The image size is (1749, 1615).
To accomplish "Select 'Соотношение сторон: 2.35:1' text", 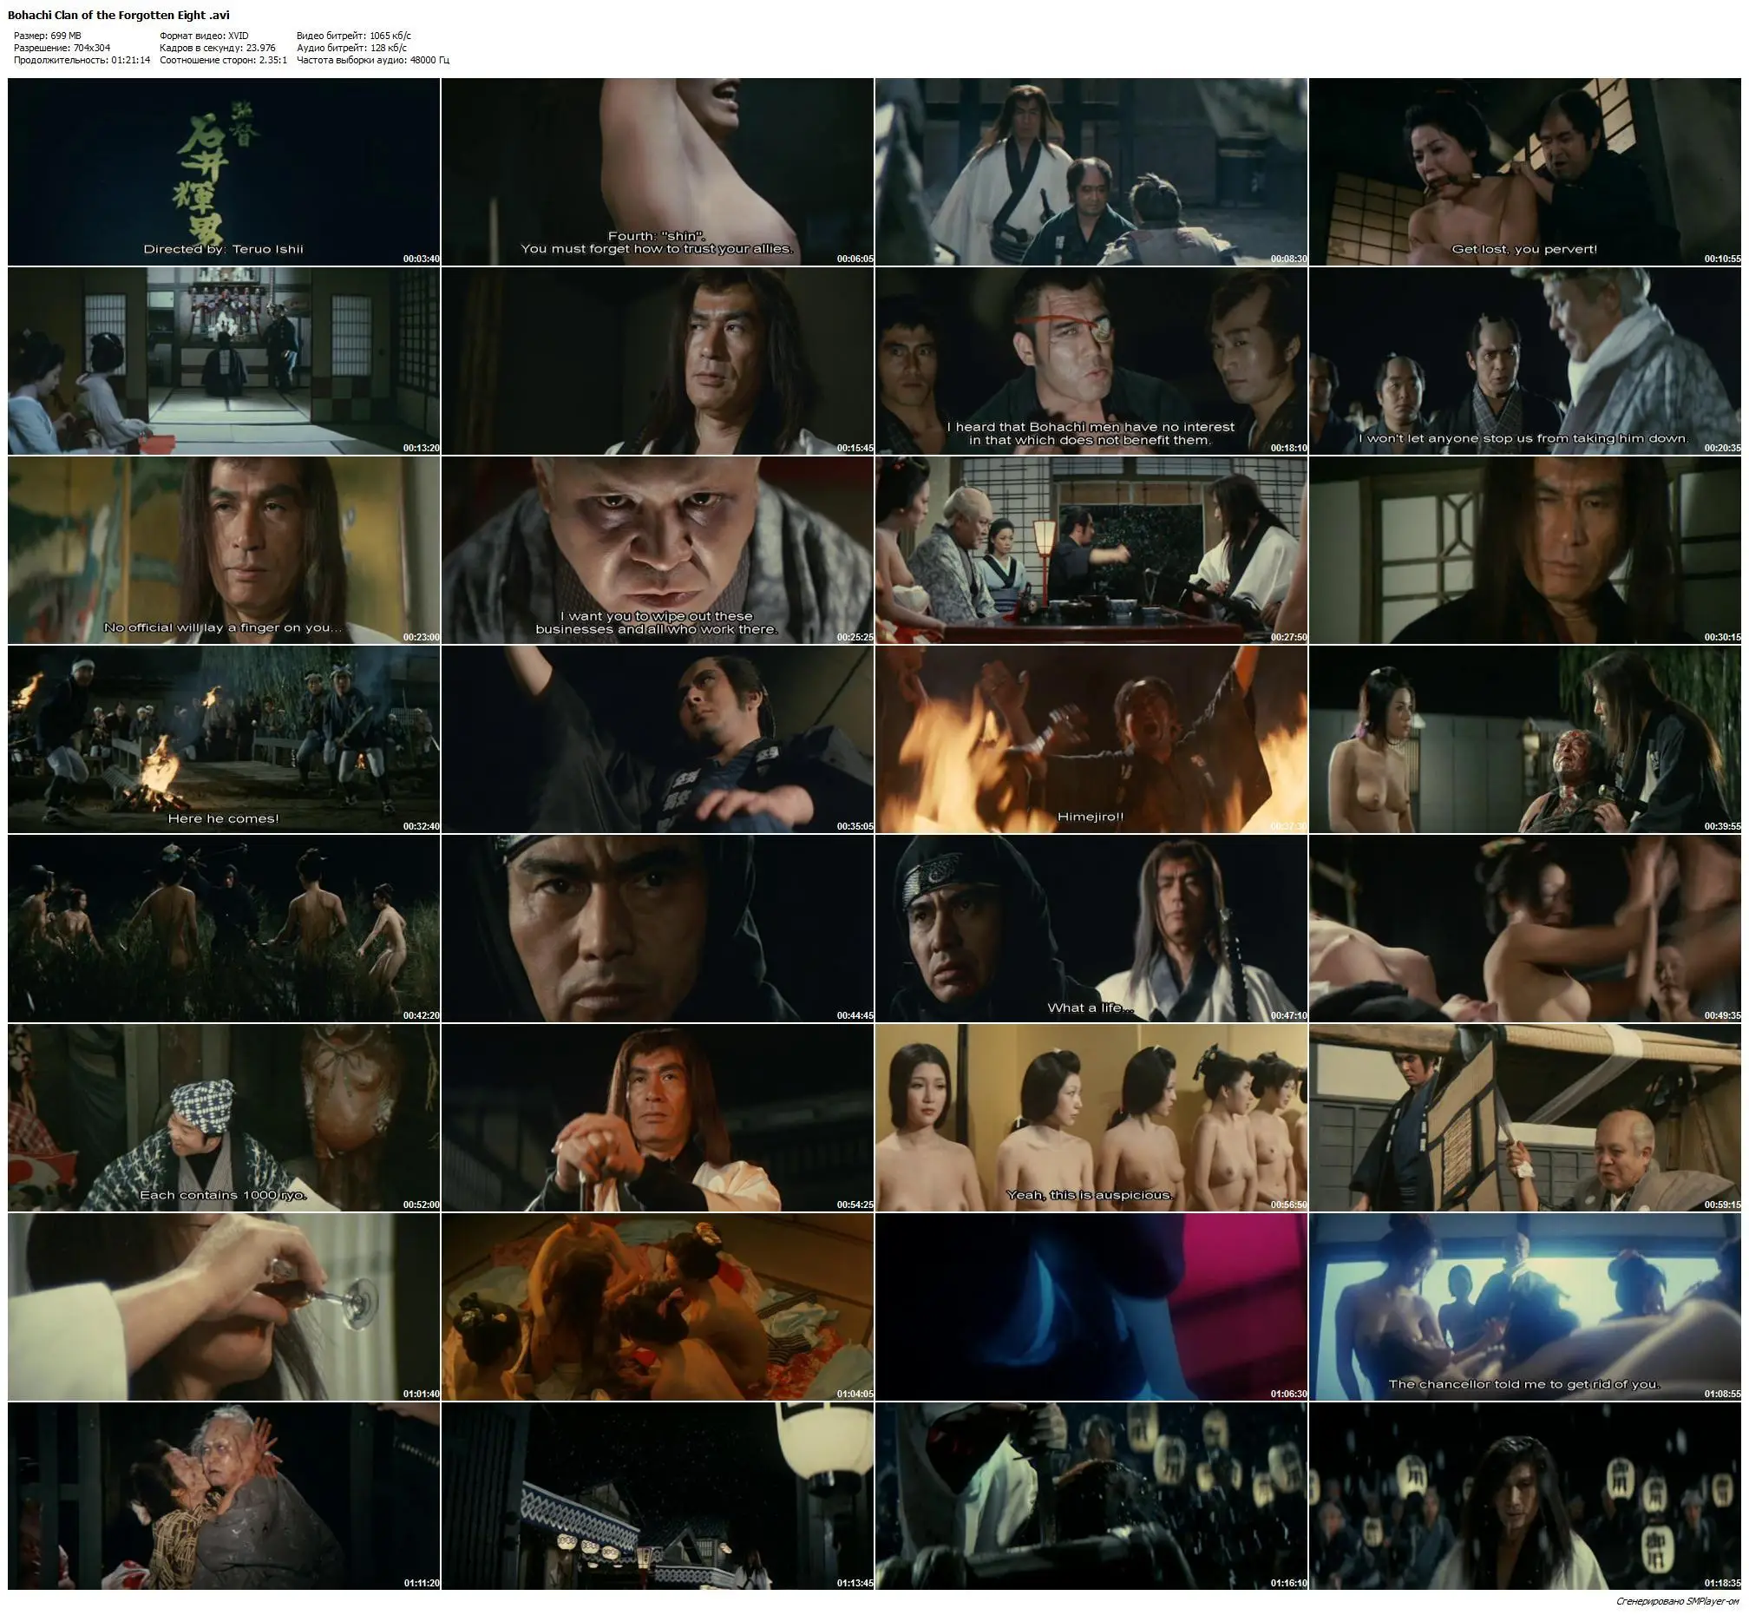I will click(224, 60).
